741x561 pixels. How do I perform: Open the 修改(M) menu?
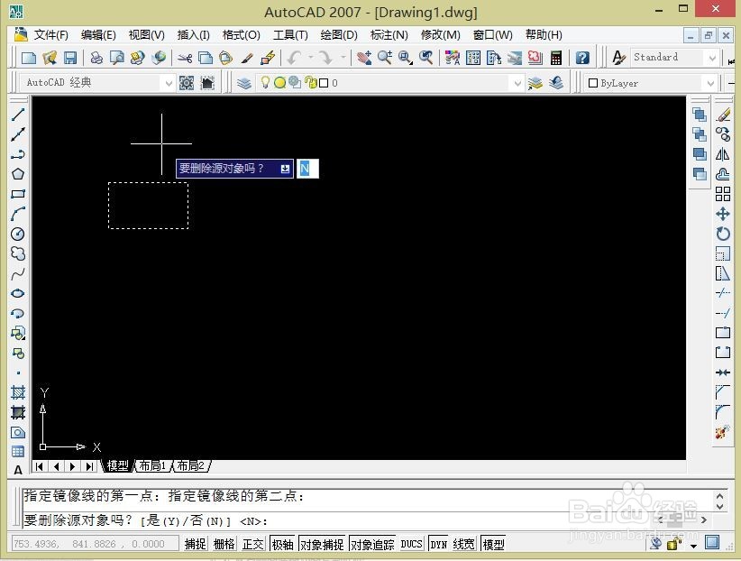[x=441, y=35]
